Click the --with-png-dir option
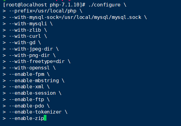 (29, 55)
